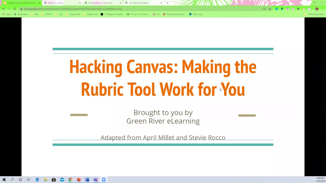Open the 10 Magical Fairytale bookmark
This screenshot has height=183, width=326.
(x=112, y=14)
